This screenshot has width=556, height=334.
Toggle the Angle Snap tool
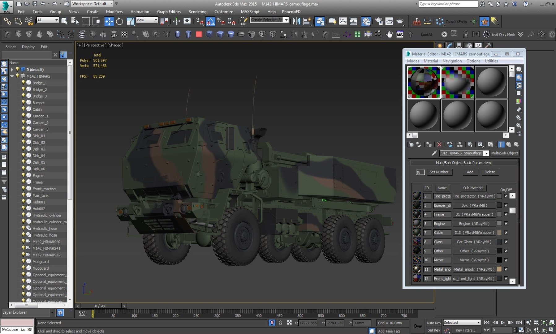(210, 21)
